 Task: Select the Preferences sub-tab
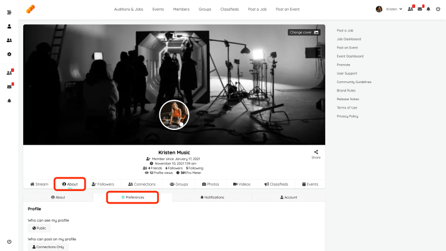tap(133, 198)
